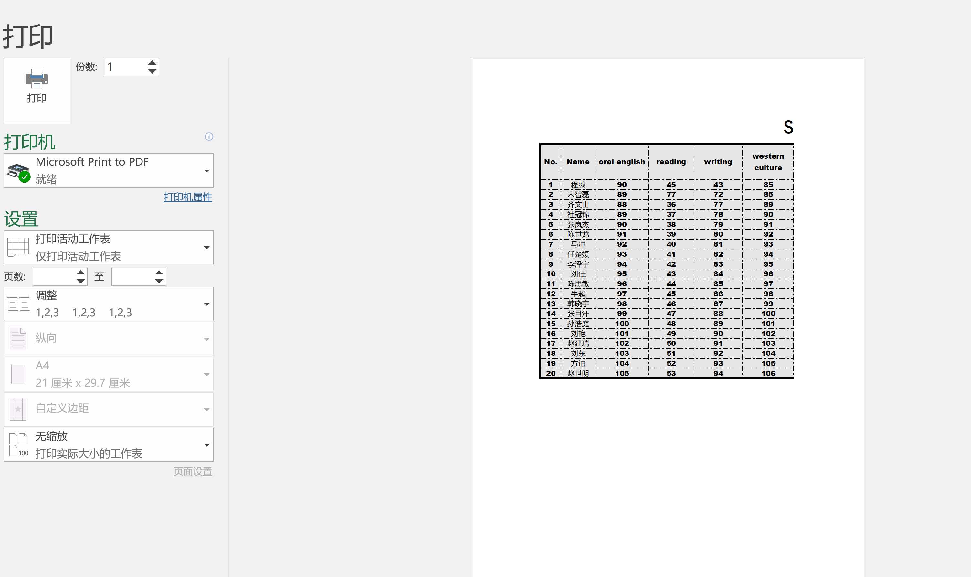
Task: Click name cell 赵世明 in preview table
Action: (578, 373)
